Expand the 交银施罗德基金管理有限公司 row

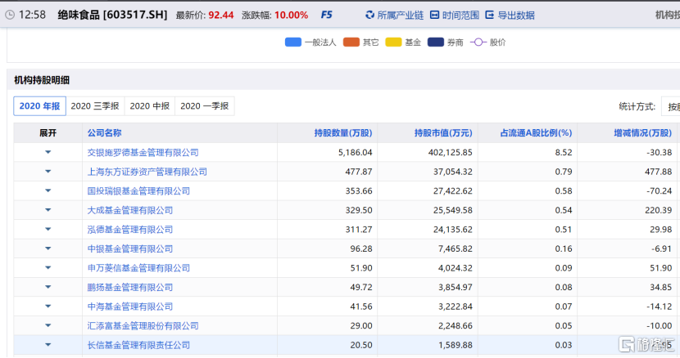48,152
